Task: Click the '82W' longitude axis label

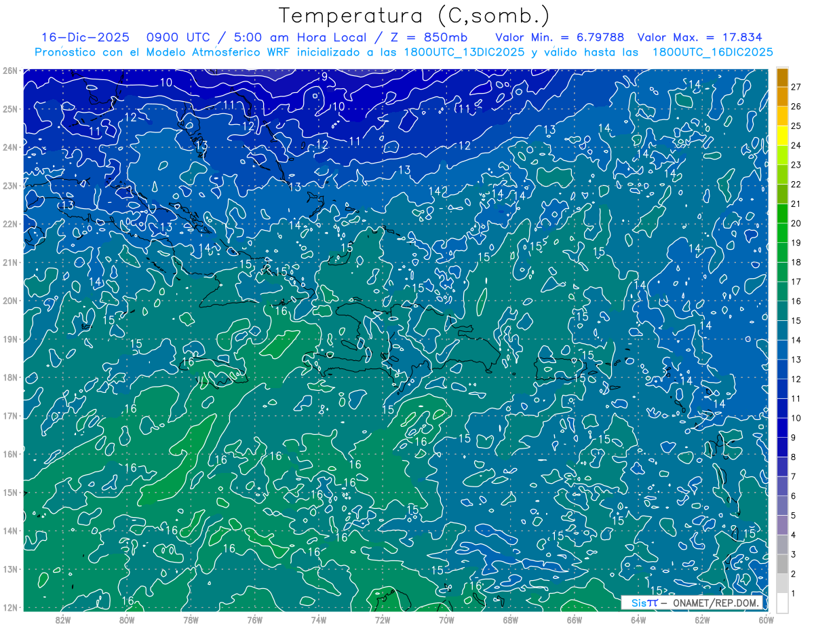Action: point(62,620)
